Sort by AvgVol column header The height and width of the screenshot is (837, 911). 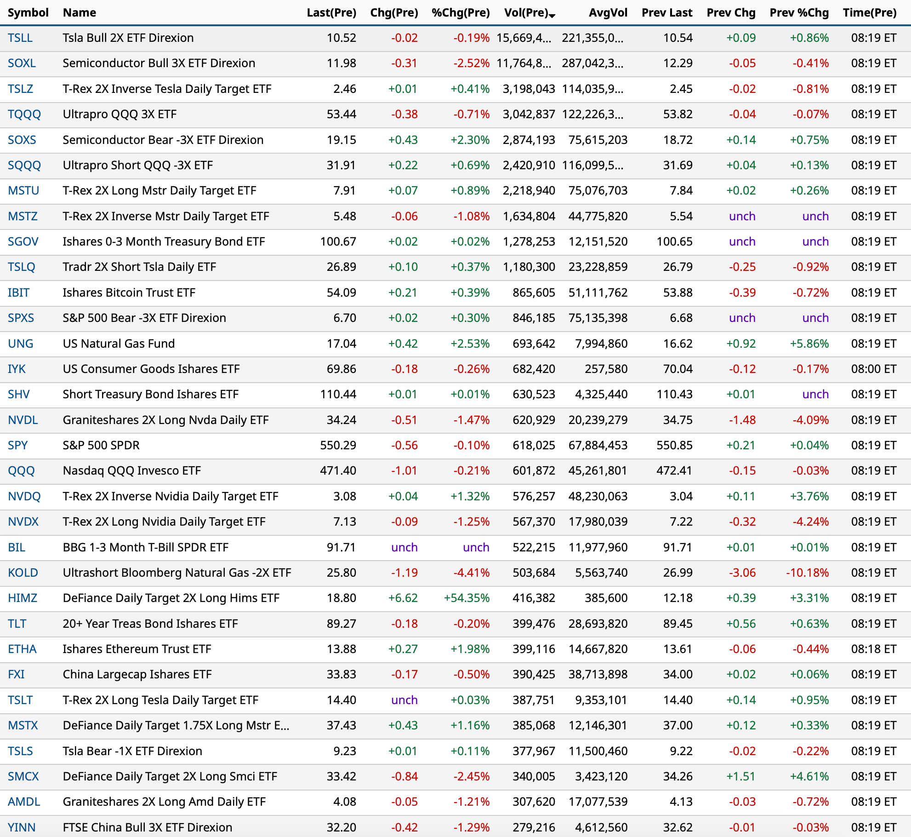click(608, 13)
